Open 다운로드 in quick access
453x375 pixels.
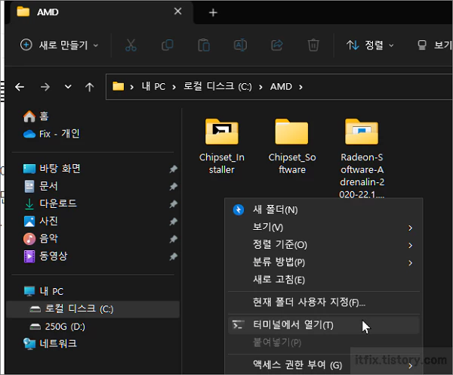click(51, 203)
